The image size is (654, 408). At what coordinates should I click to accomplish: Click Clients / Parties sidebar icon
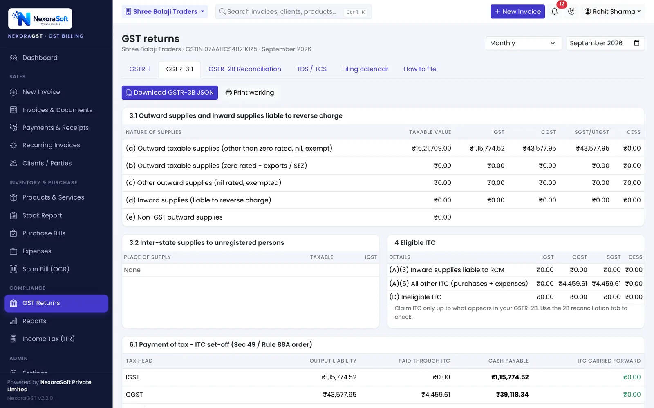(13, 163)
